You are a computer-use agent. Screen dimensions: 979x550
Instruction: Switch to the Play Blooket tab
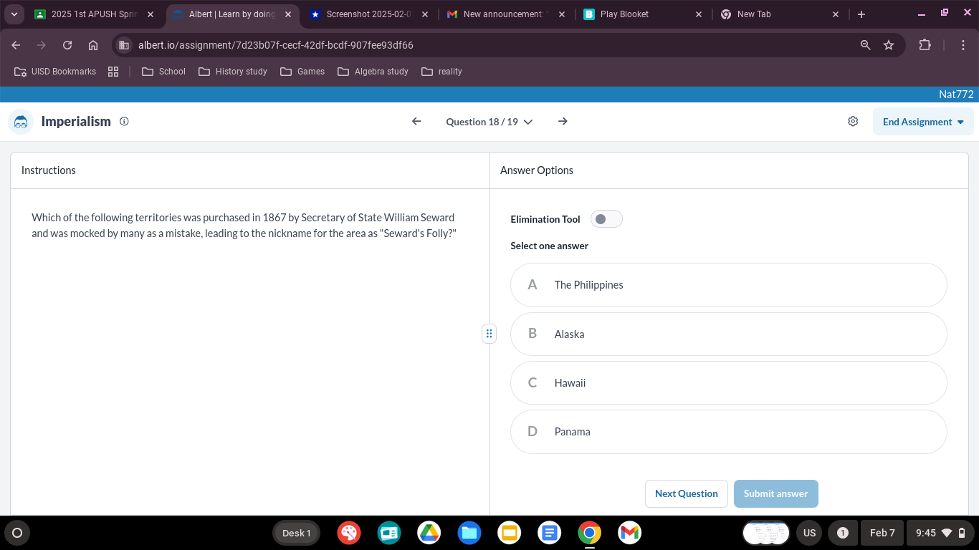point(643,14)
